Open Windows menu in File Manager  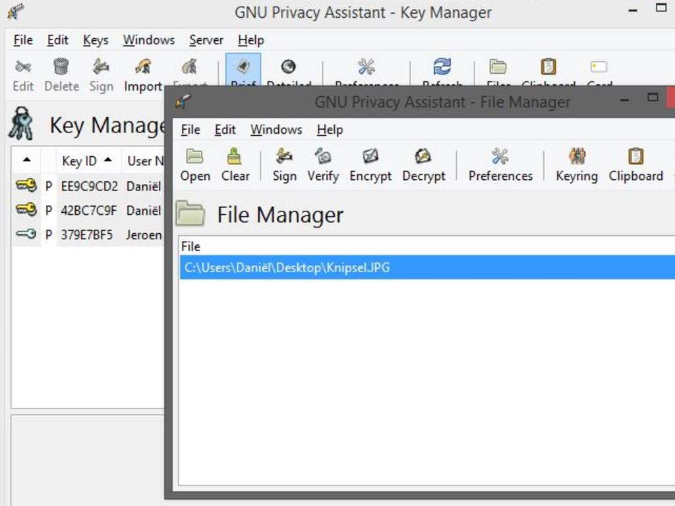[x=276, y=130]
